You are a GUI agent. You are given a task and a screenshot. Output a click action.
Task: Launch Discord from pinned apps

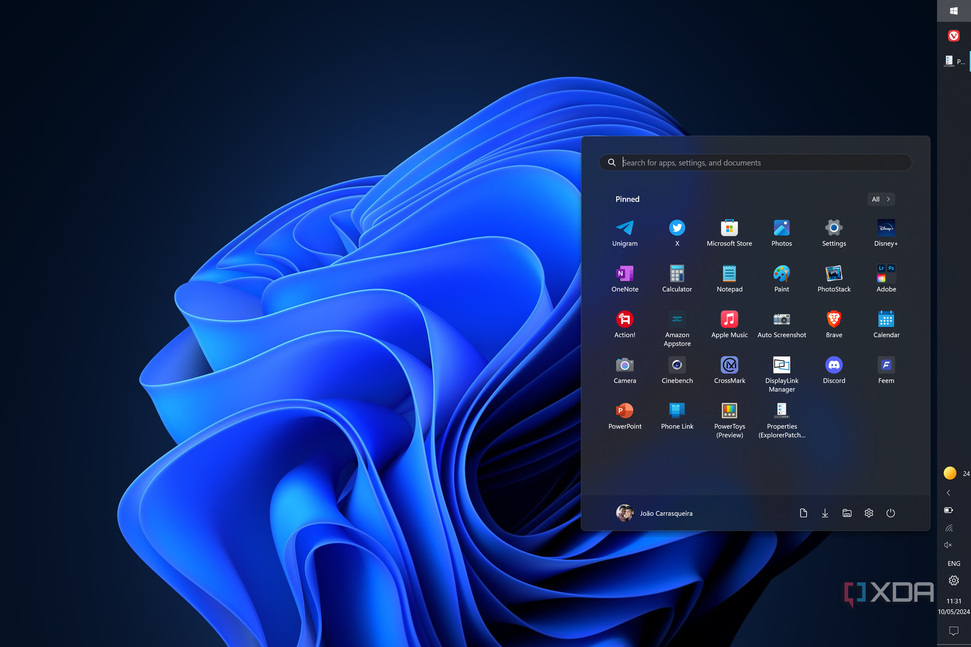click(x=834, y=369)
